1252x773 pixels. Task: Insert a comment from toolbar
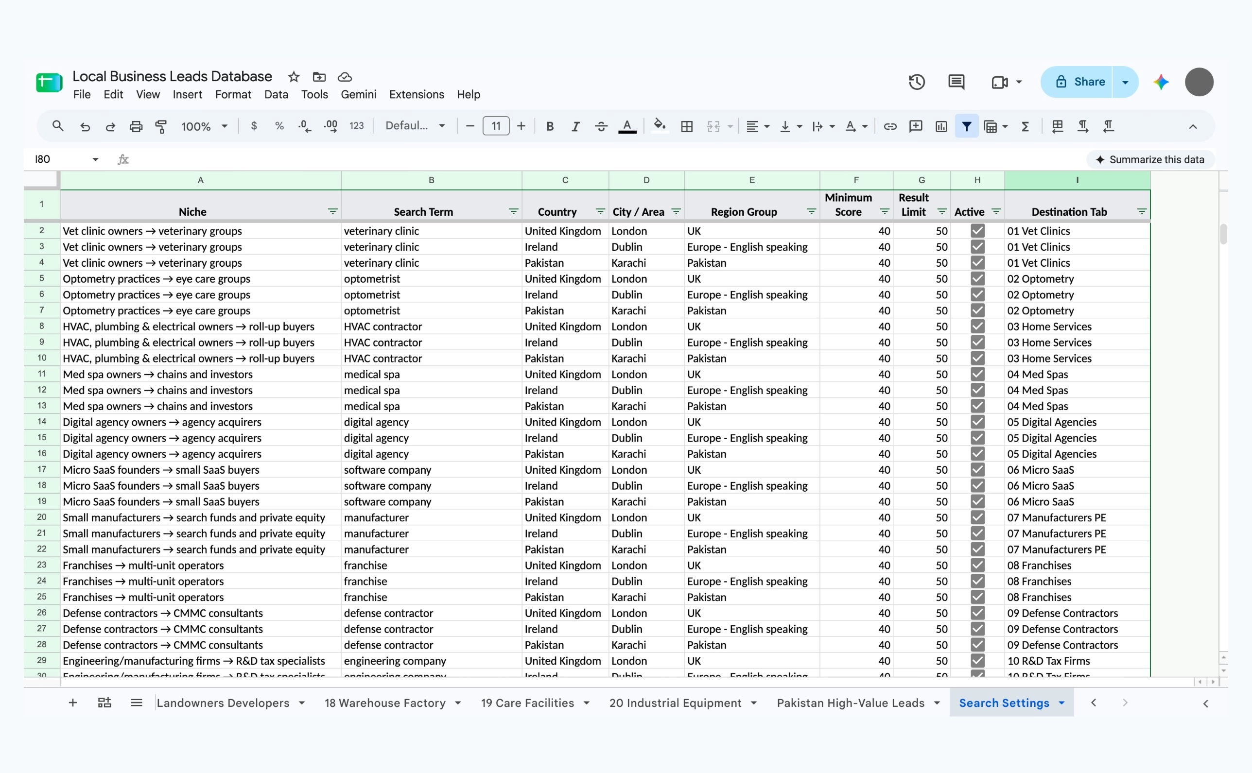point(916,126)
